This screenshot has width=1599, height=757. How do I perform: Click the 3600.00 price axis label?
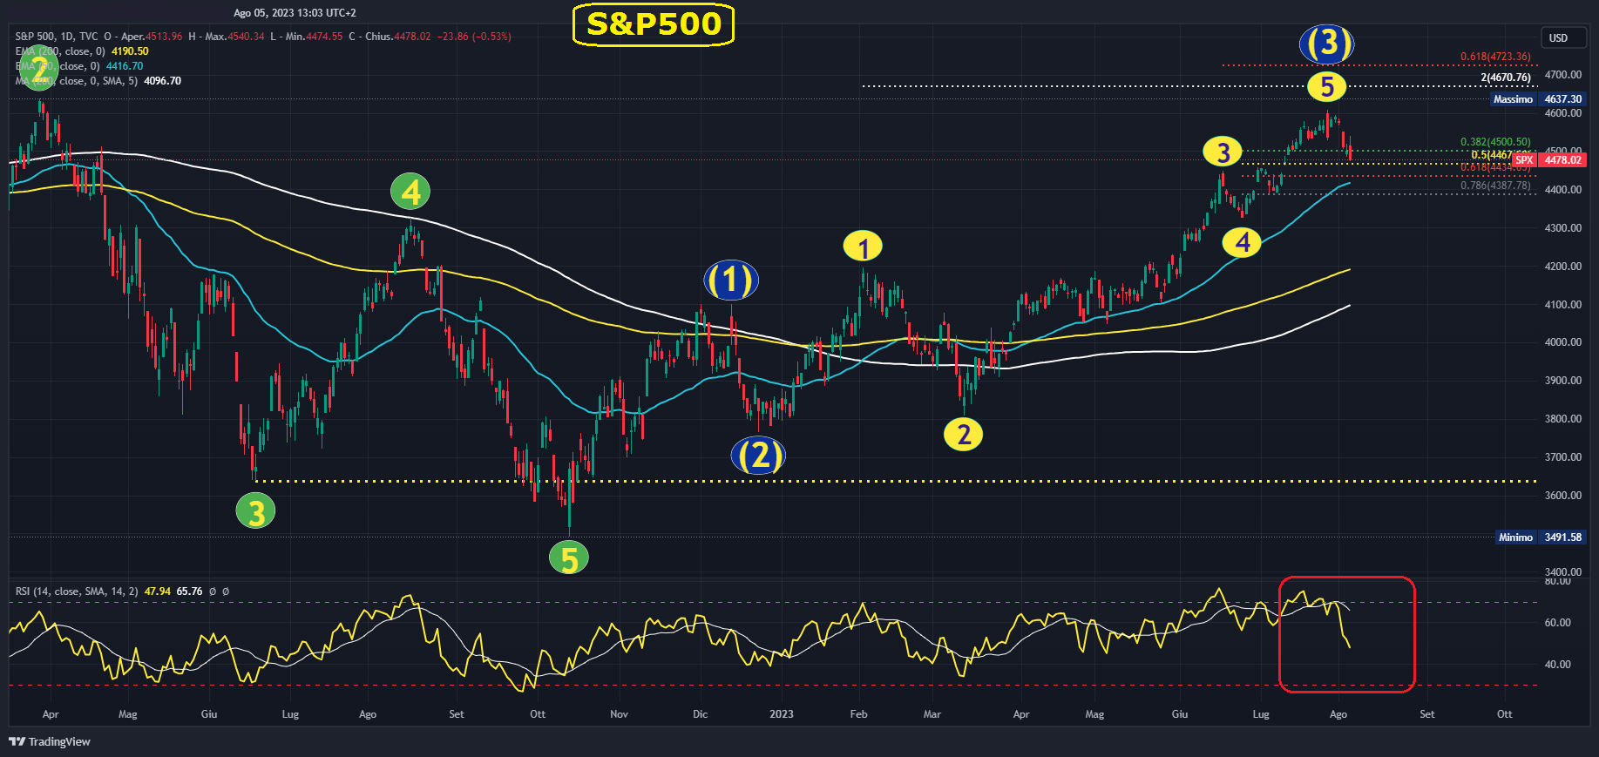coord(1562,496)
